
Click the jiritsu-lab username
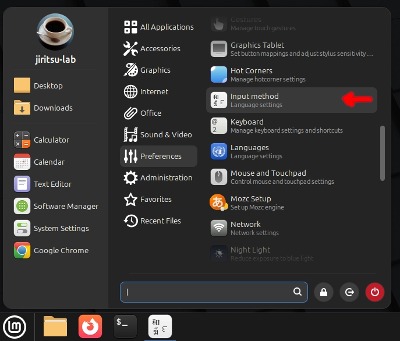(55, 59)
